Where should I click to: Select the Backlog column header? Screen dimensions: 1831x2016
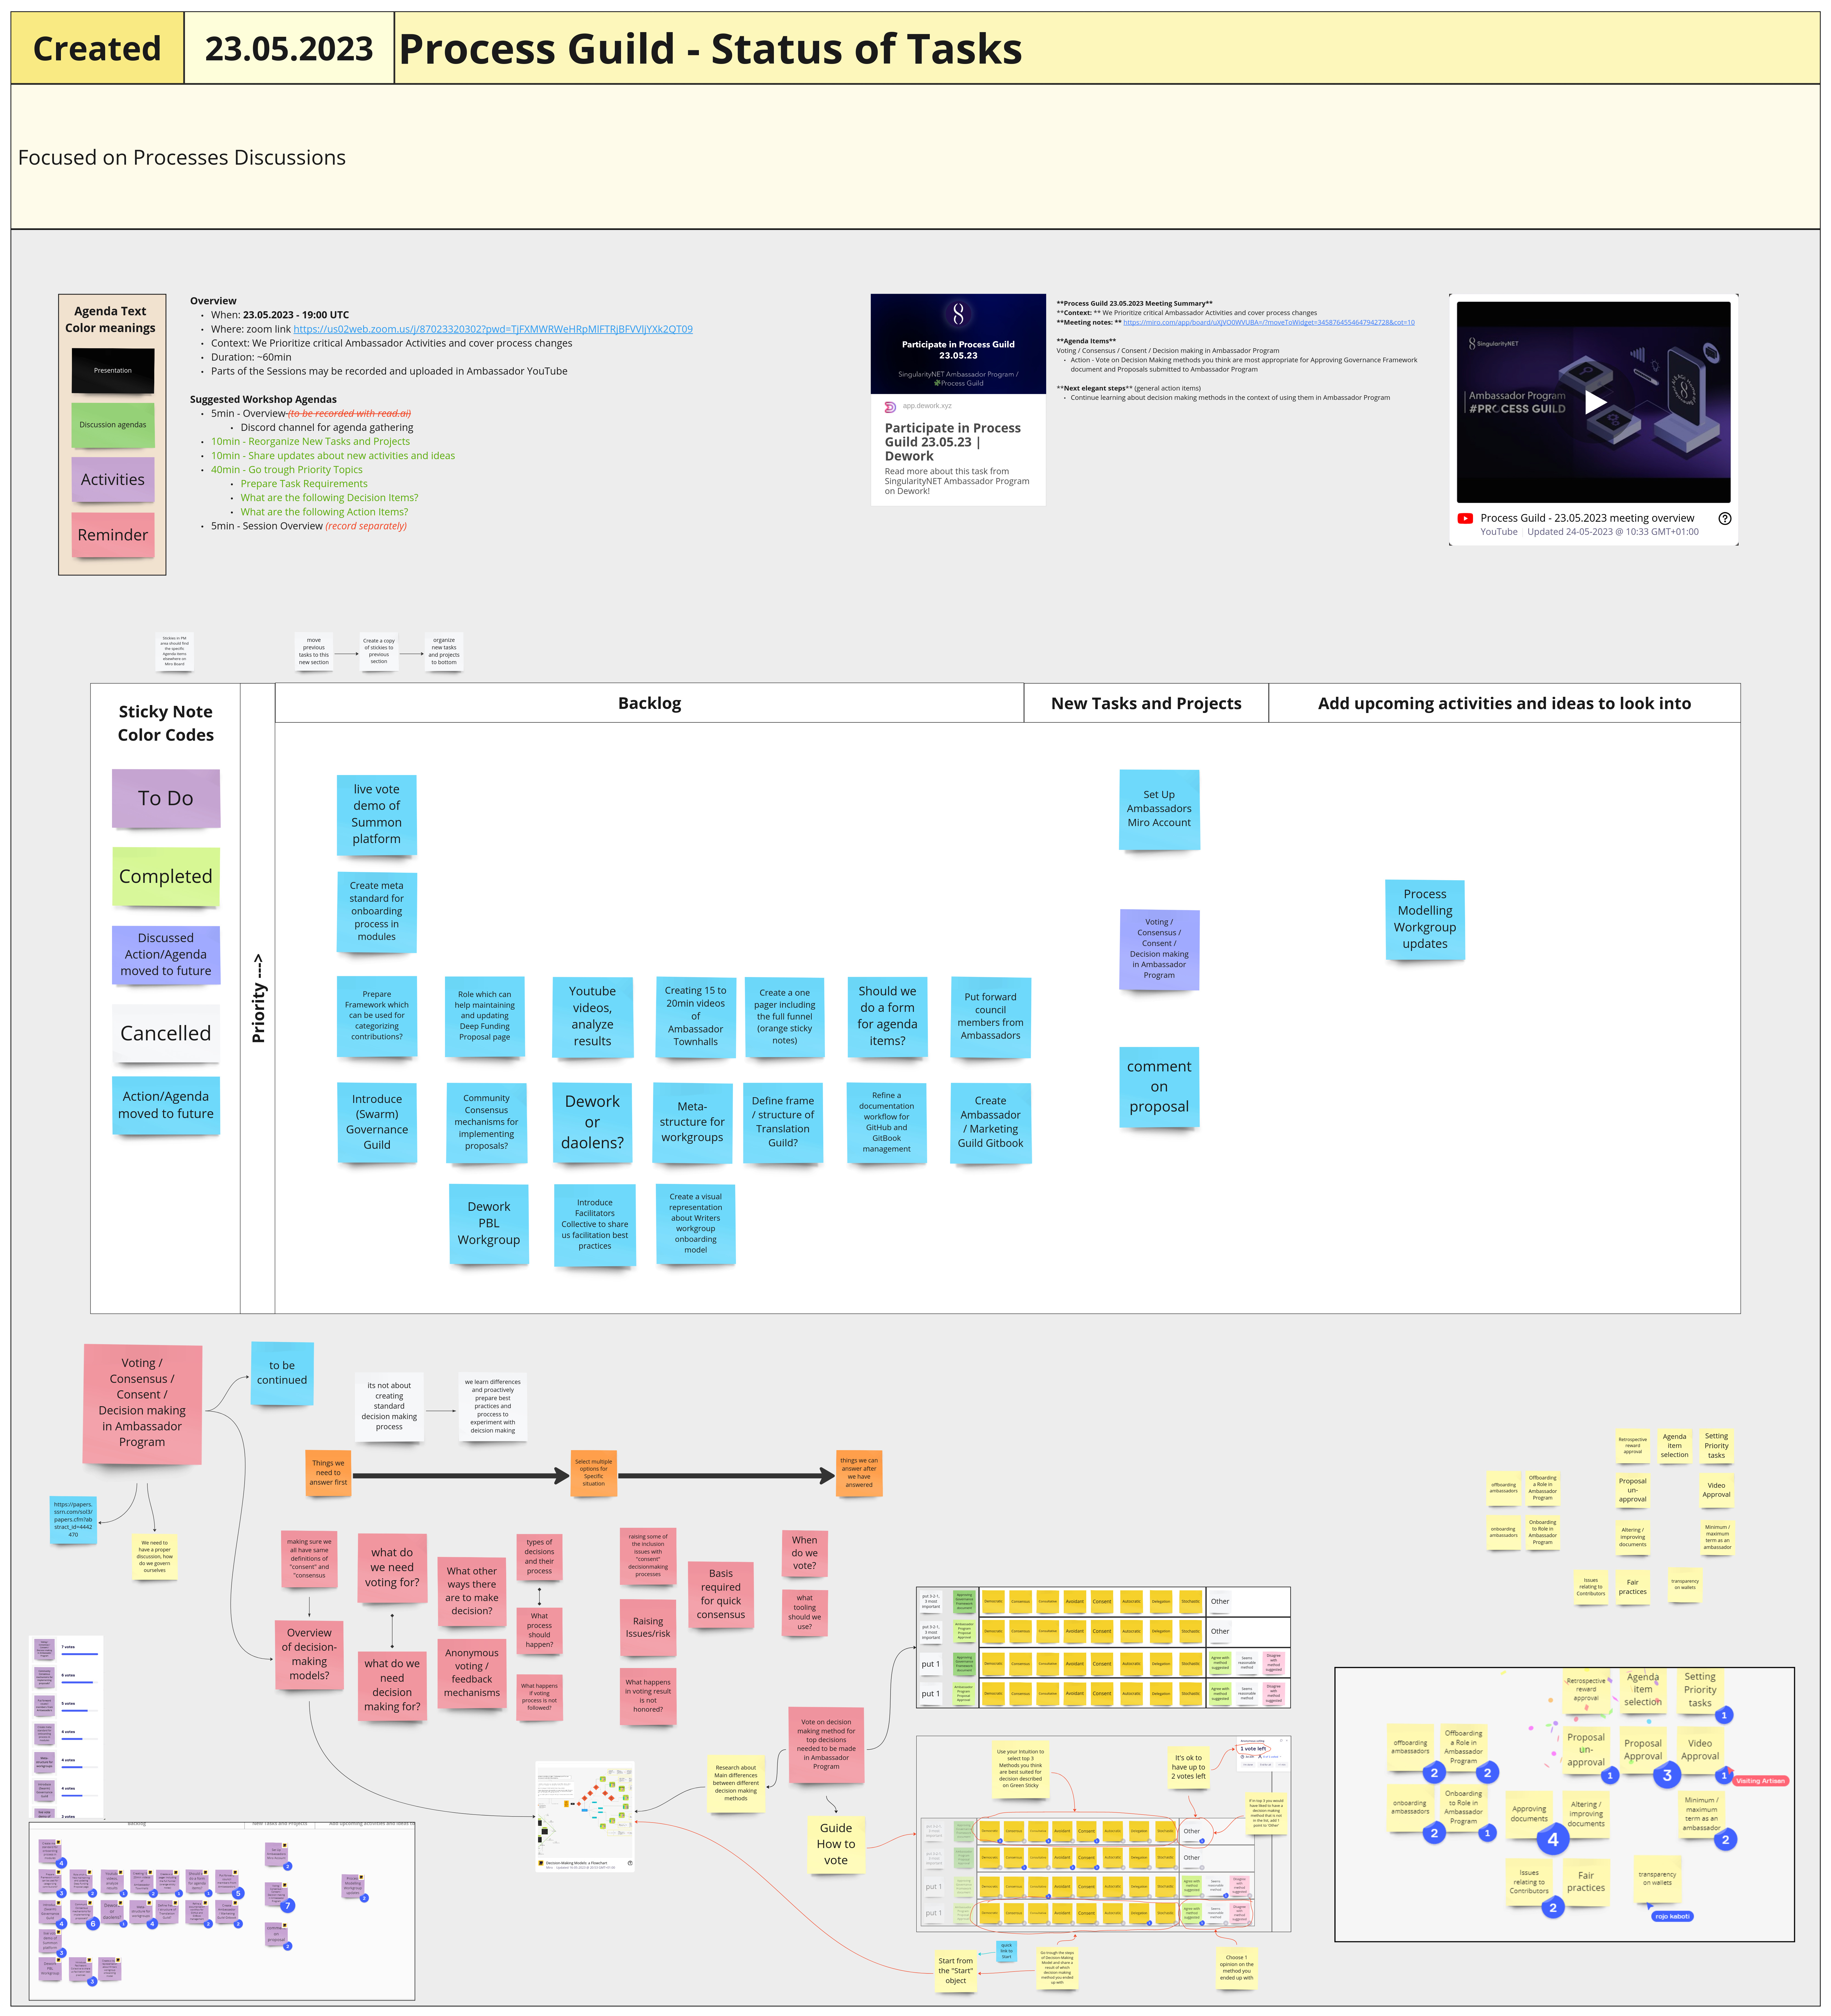649,703
